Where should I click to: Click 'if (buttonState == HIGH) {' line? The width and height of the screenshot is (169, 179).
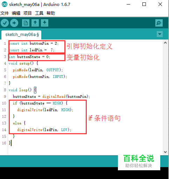pos(40,103)
